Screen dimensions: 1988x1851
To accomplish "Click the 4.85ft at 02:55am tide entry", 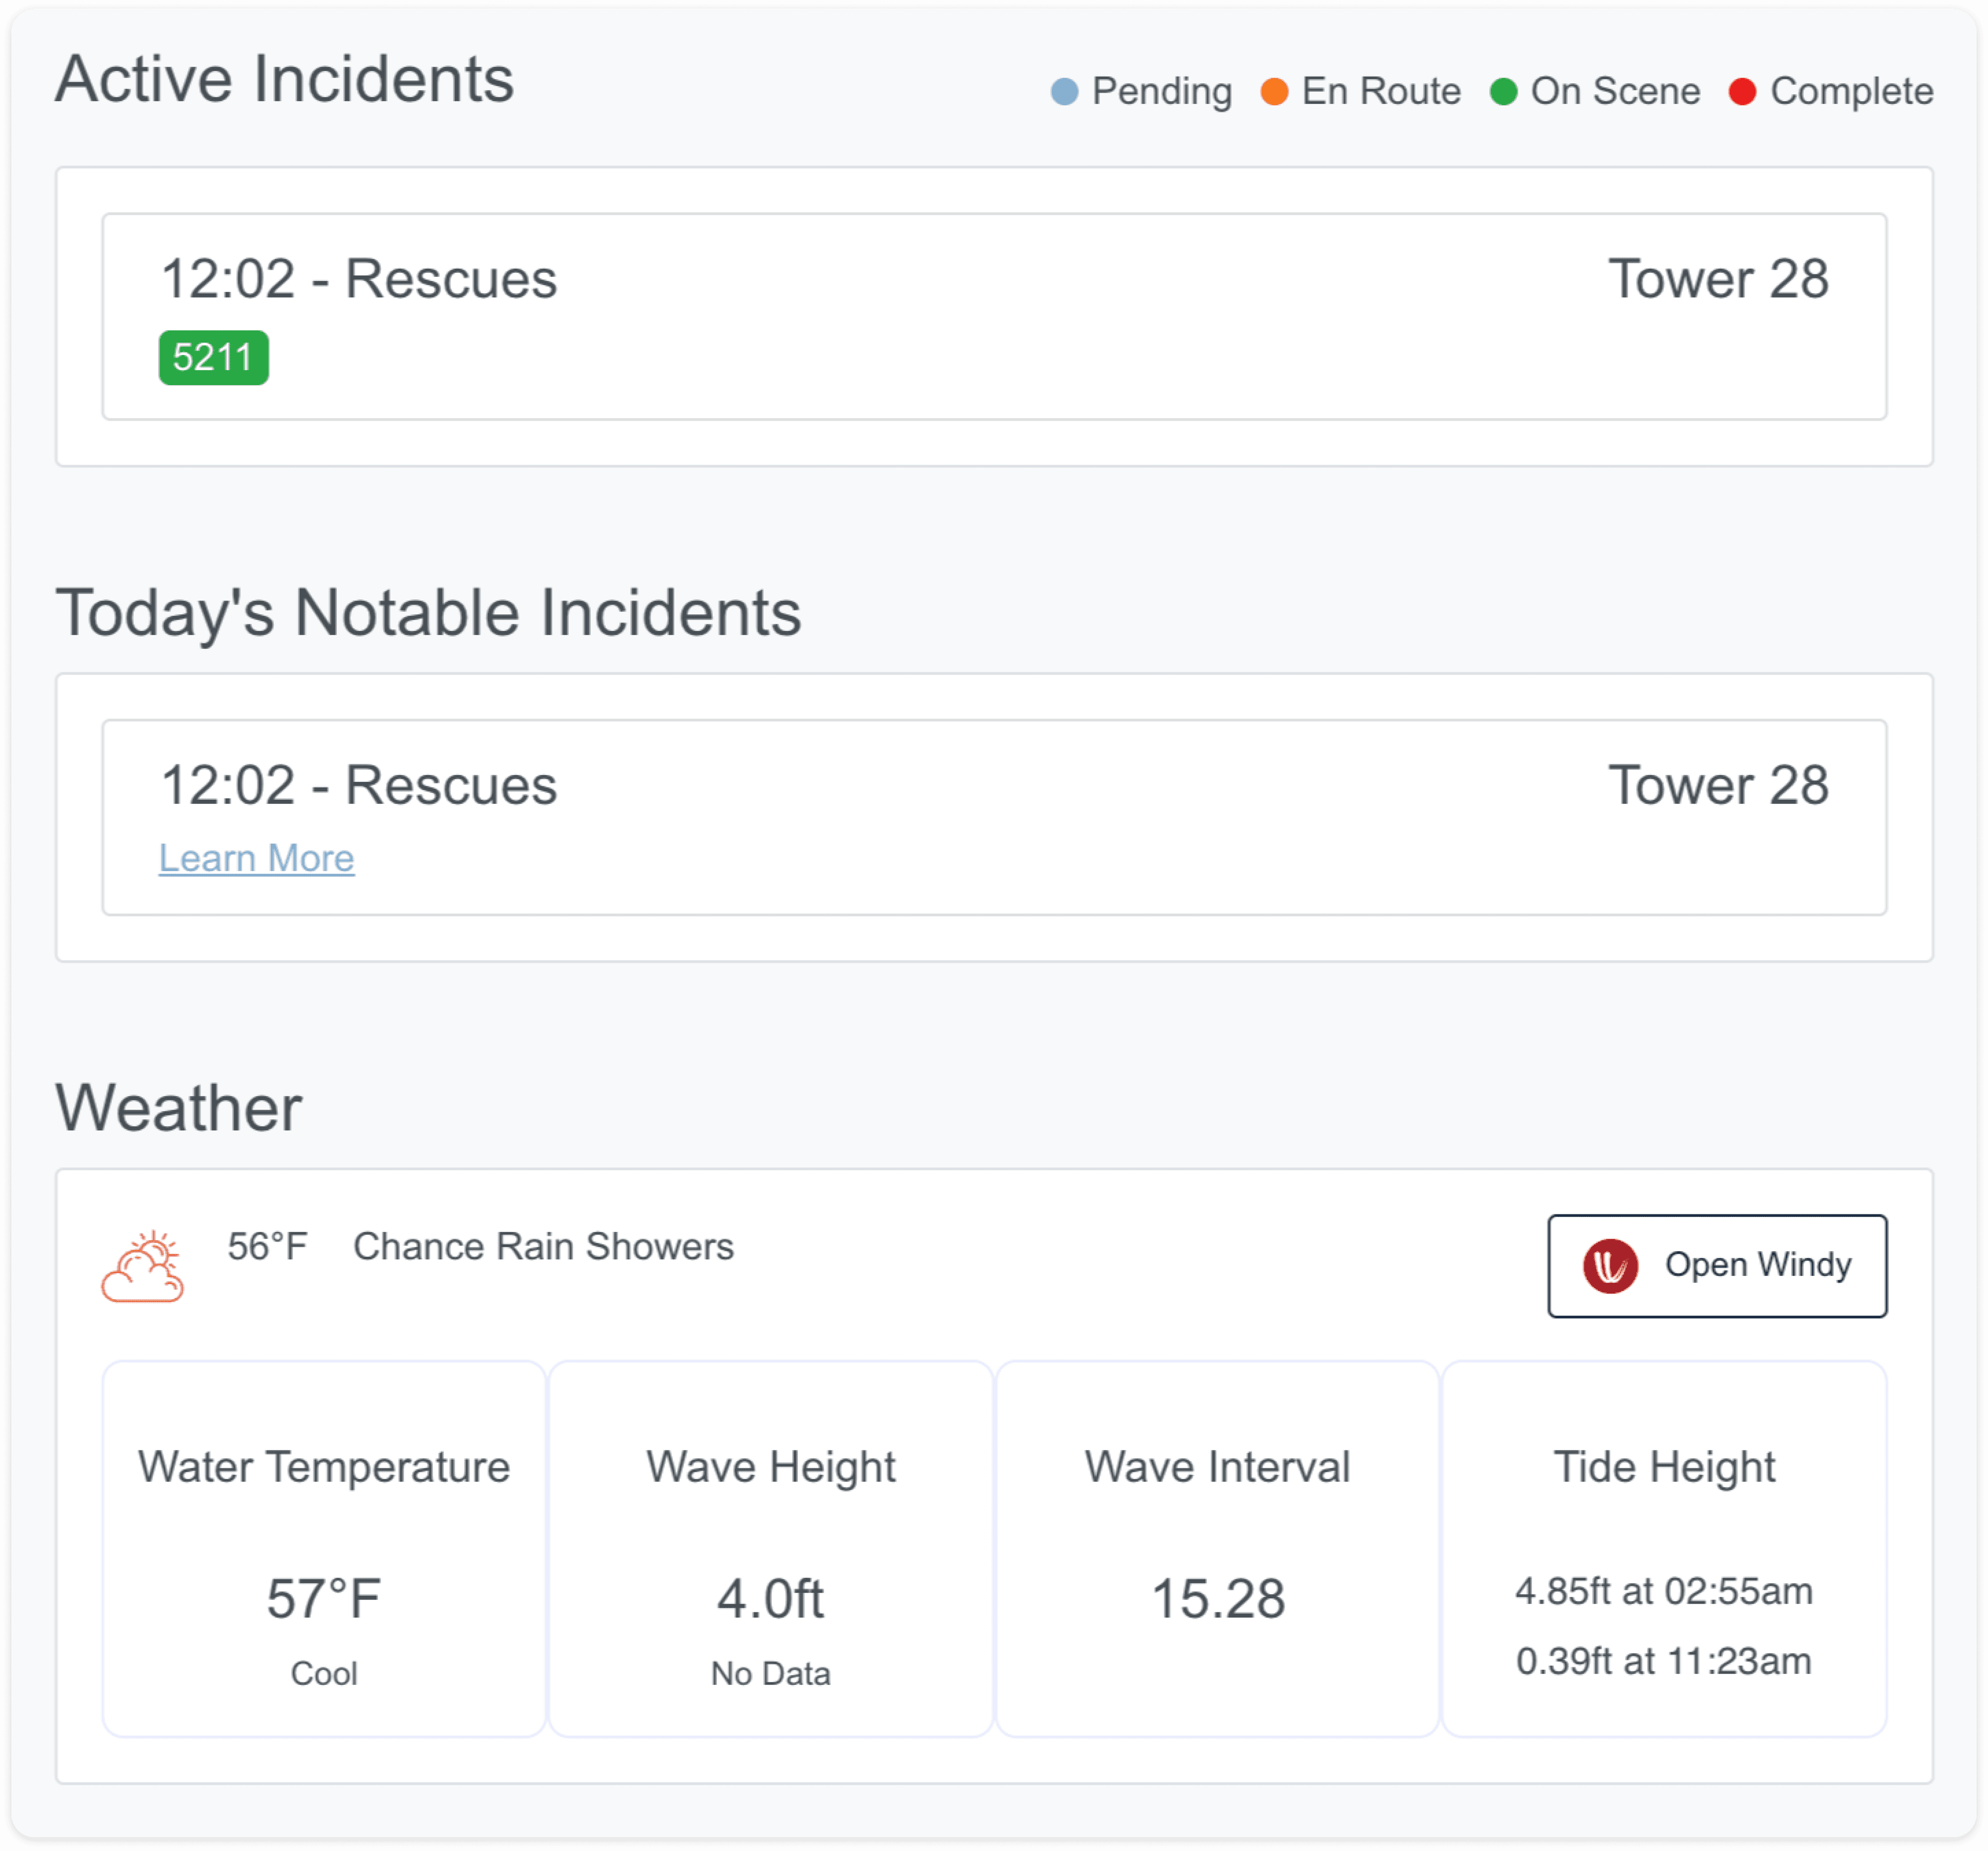I will point(1664,1591).
